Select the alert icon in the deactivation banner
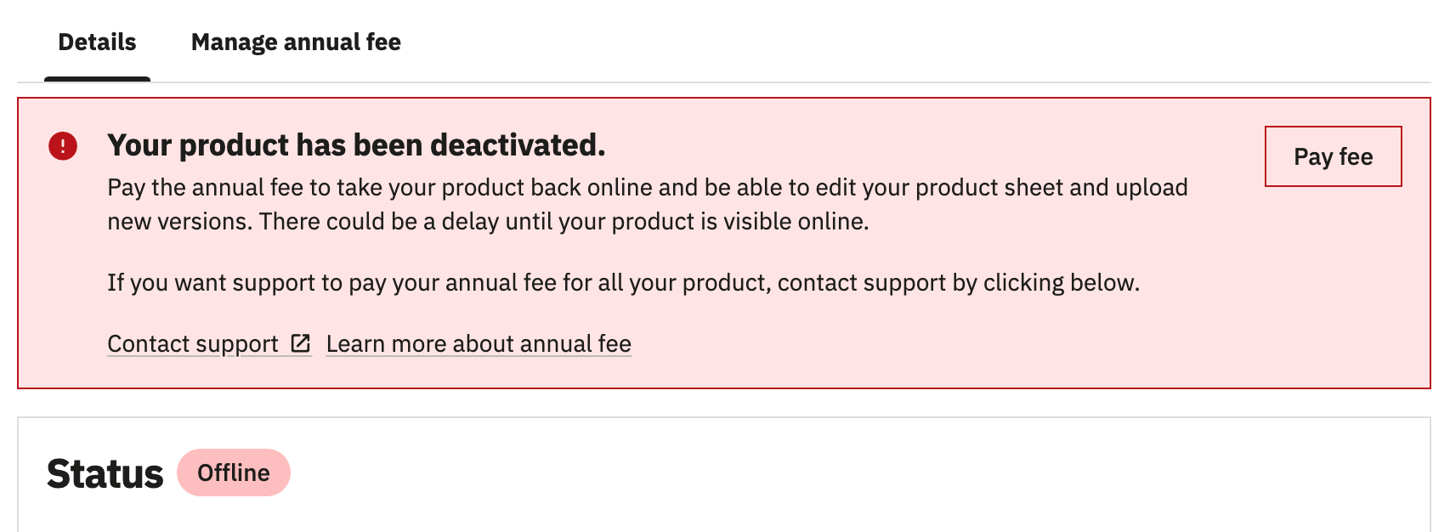1450x532 pixels. pos(64,145)
